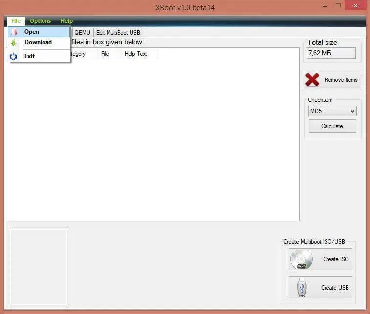Click the Open menu item icon
370x314 pixels.
coord(14,32)
